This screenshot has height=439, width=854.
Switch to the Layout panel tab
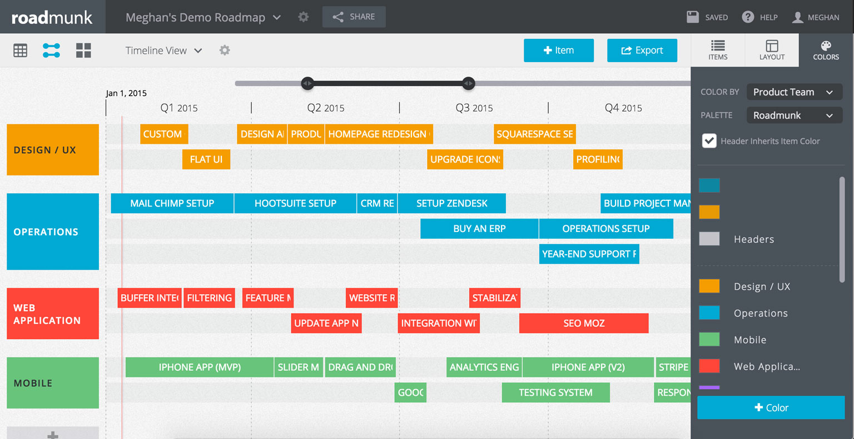point(772,51)
